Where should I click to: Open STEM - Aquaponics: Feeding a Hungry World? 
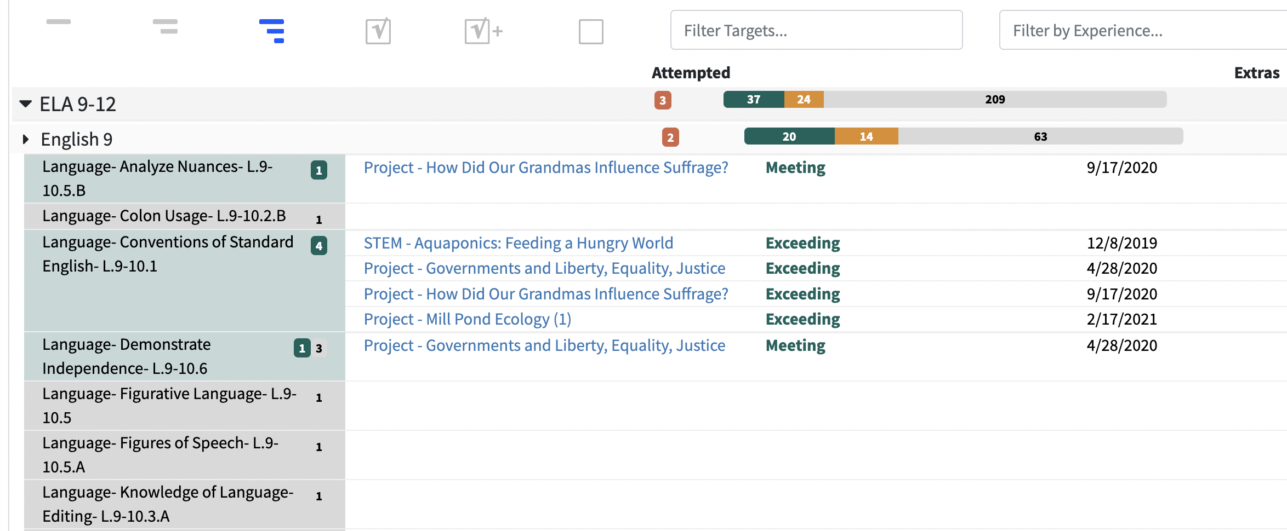tap(518, 243)
